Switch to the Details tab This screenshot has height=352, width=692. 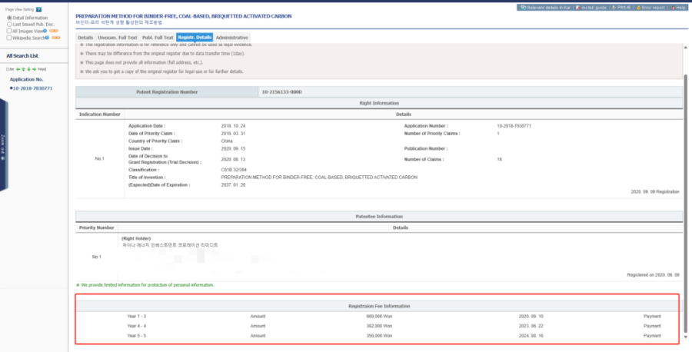pos(85,38)
